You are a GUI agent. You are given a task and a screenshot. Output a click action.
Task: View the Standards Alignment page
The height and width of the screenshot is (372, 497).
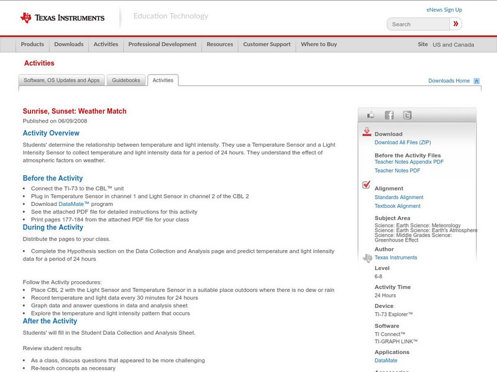(x=399, y=197)
